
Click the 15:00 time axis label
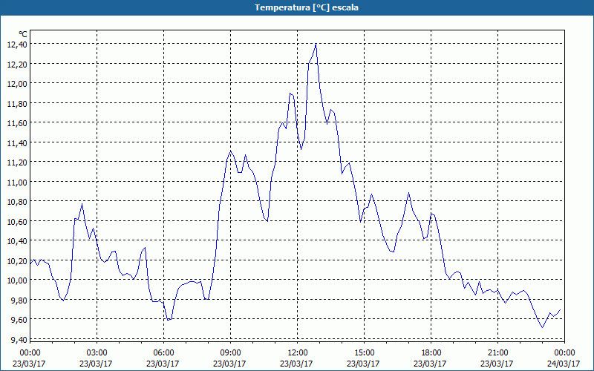pyautogui.click(x=364, y=353)
